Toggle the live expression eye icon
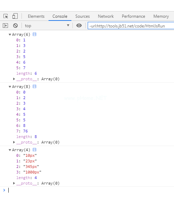Image resolution: width=174 pixels, height=202 pixels. pyautogui.click(x=79, y=25)
